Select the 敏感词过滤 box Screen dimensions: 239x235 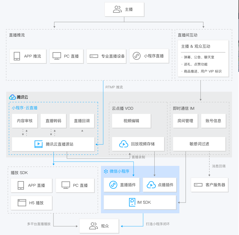click(x=199, y=144)
